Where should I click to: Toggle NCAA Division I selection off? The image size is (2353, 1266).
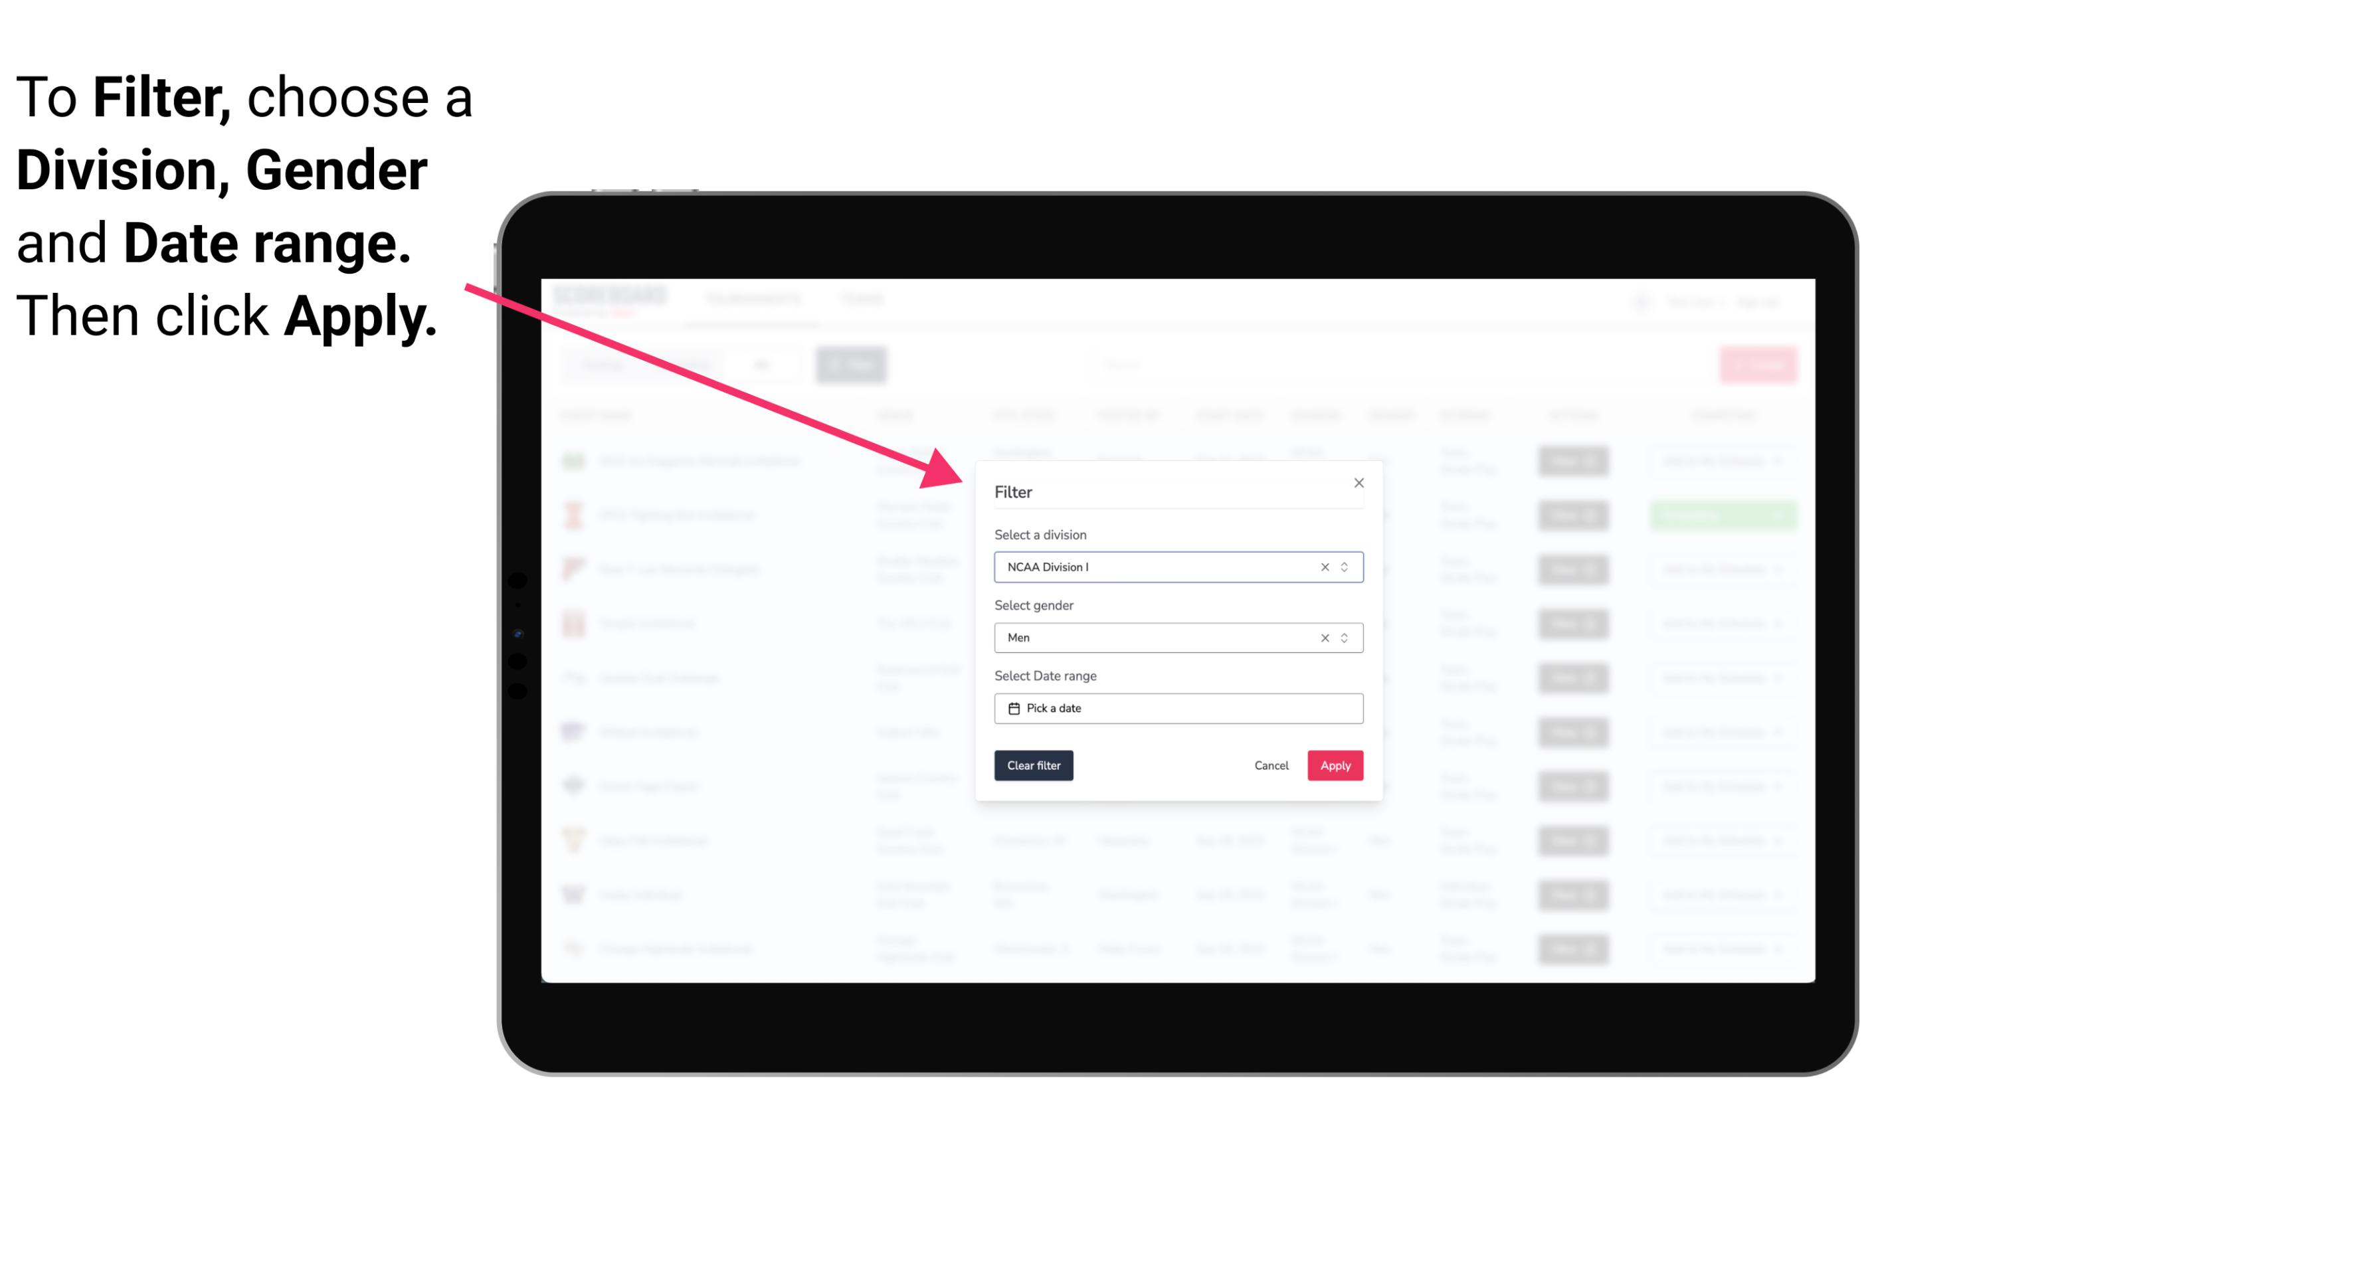point(1324,567)
